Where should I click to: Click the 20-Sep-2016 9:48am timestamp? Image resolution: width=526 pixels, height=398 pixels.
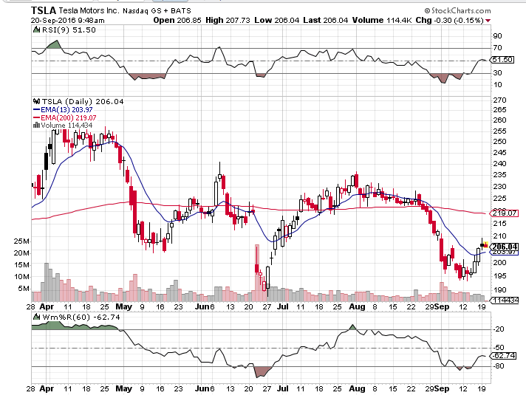point(67,21)
